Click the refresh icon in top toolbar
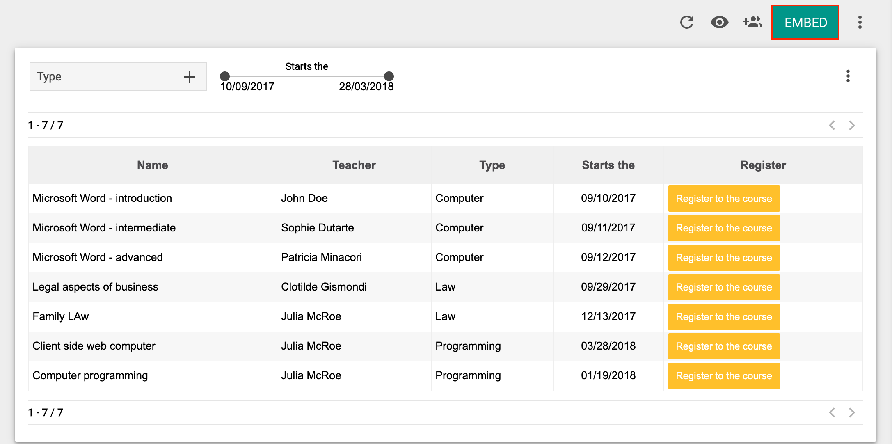The height and width of the screenshot is (444, 892). point(687,22)
